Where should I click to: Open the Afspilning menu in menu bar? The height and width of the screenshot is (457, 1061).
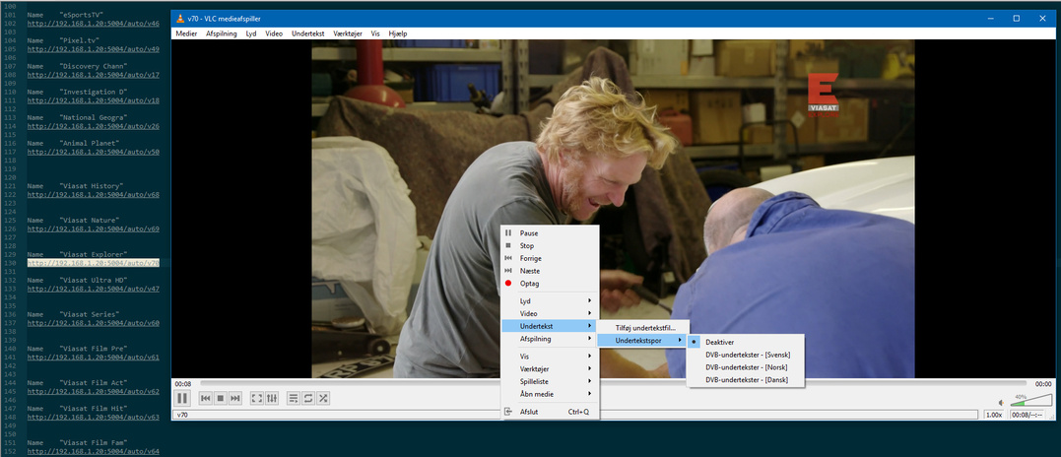click(x=222, y=33)
